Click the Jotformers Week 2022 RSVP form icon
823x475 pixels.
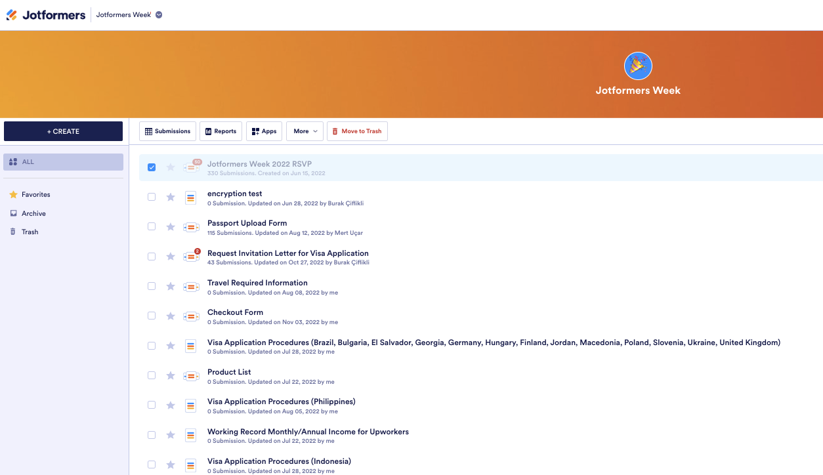point(191,168)
